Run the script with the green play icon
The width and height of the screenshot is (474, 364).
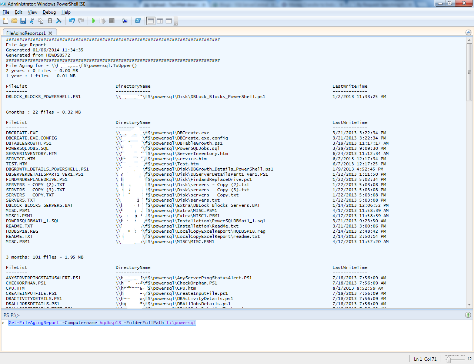pyautogui.click(x=93, y=21)
